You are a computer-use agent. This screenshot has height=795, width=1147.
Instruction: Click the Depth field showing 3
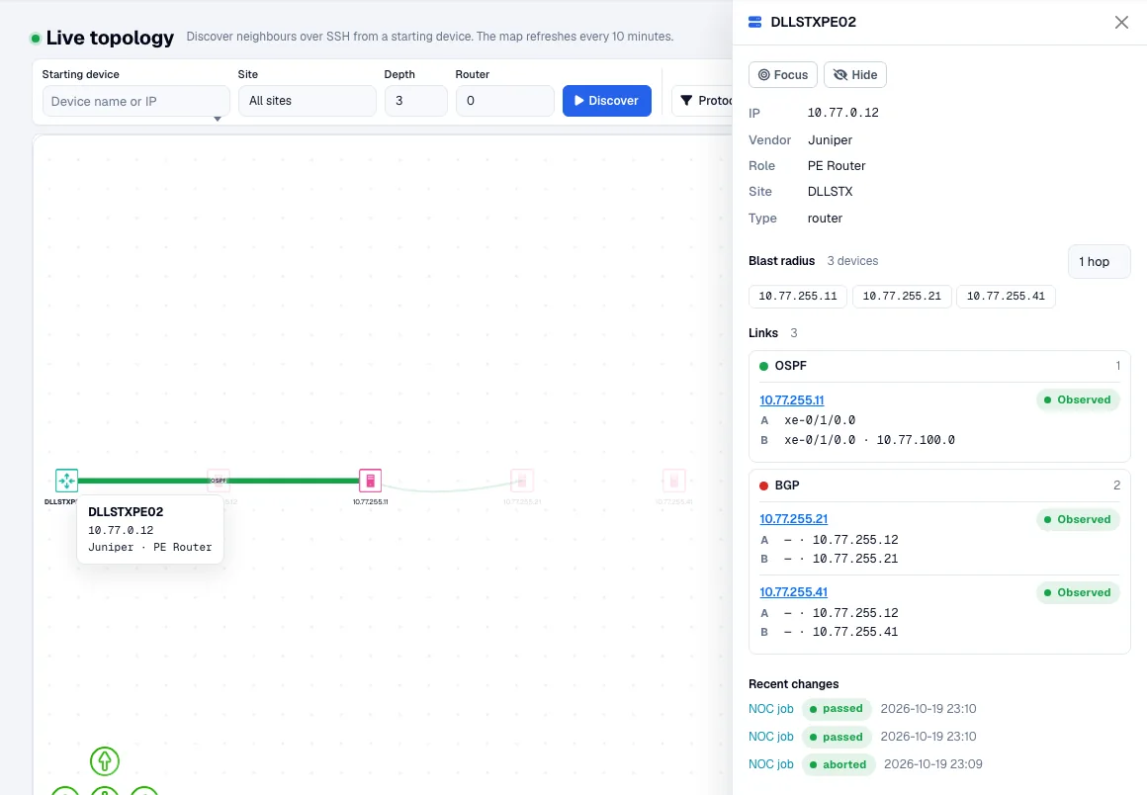point(415,101)
